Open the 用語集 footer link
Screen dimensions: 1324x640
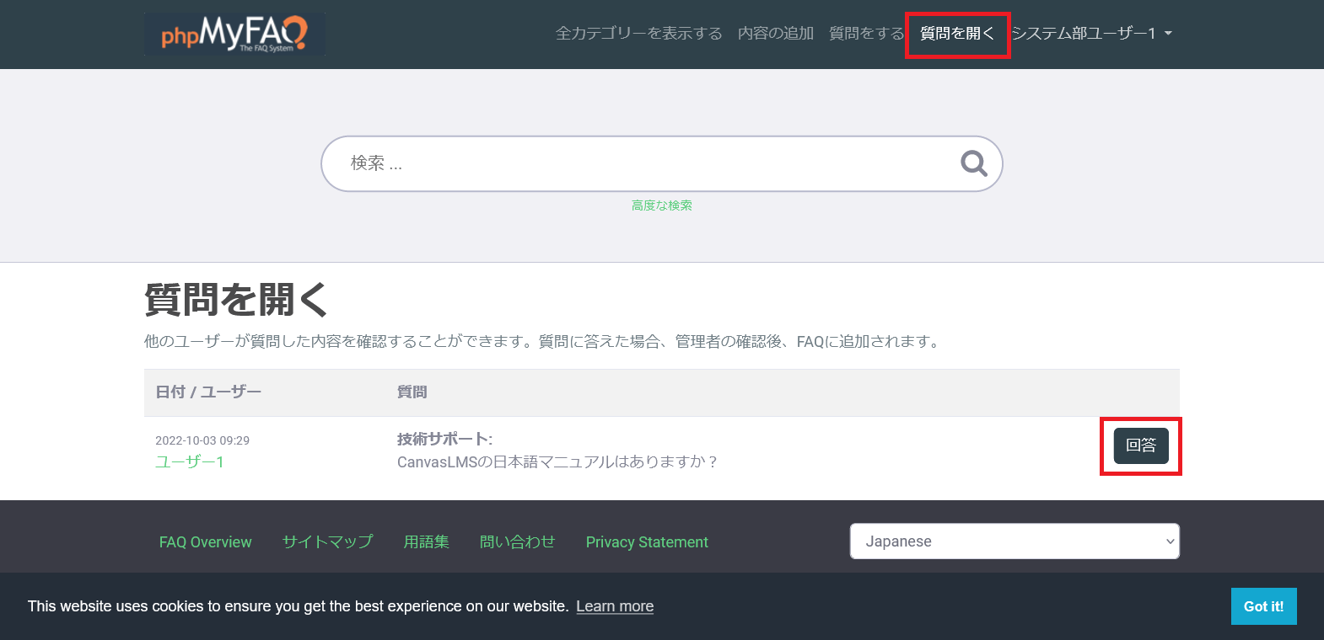pos(426,542)
